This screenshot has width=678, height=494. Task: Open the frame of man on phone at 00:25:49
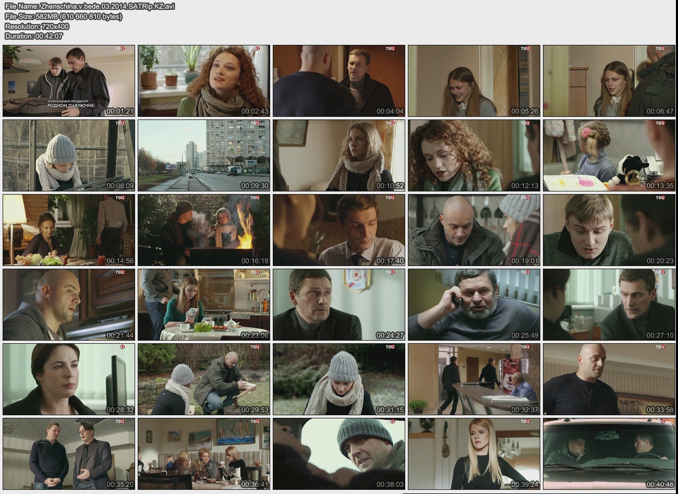474,305
